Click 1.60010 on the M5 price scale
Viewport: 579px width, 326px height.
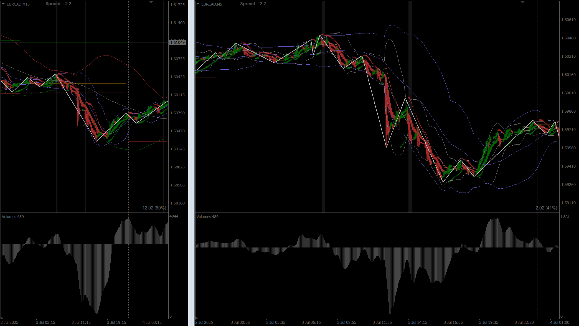[x=568, y=93]
